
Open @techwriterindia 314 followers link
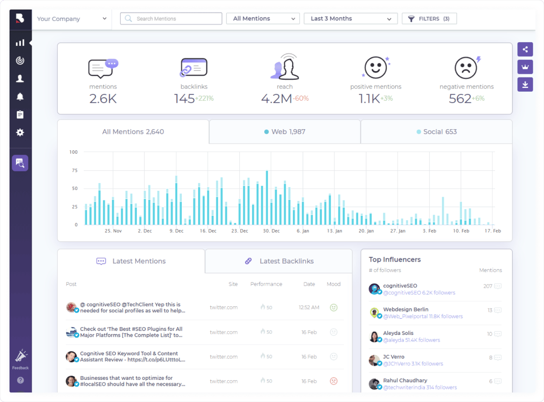tap(420, 388)
